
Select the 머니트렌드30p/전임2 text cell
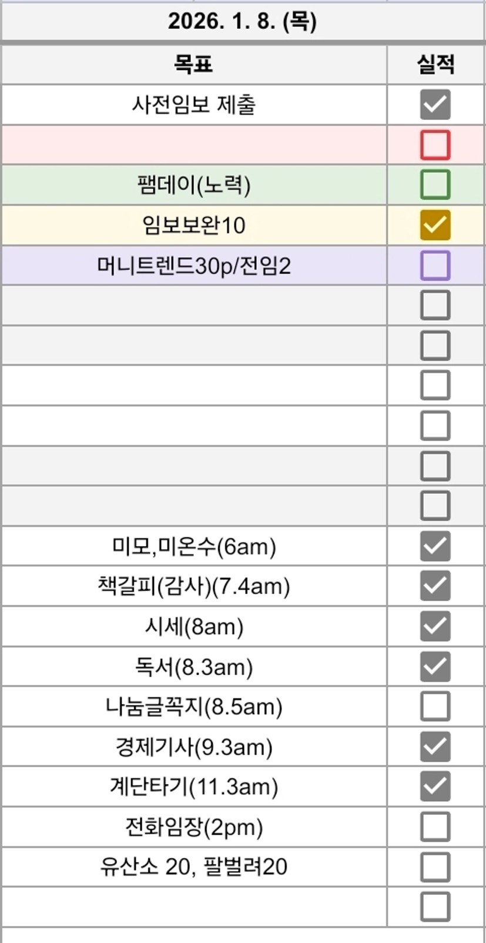pyautogui.click(x=193, y=266)
